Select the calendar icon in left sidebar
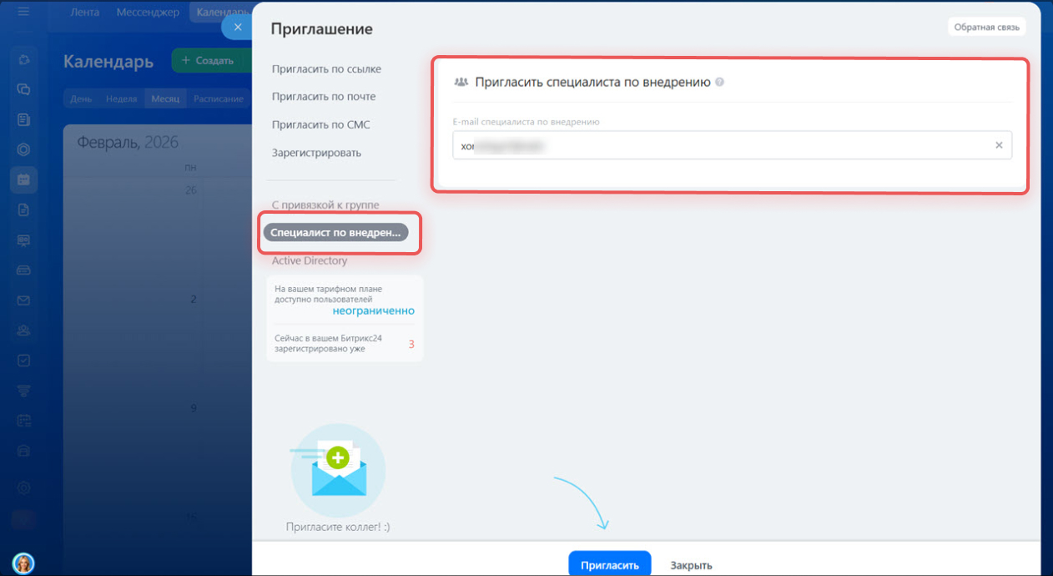 click(23, 179)
